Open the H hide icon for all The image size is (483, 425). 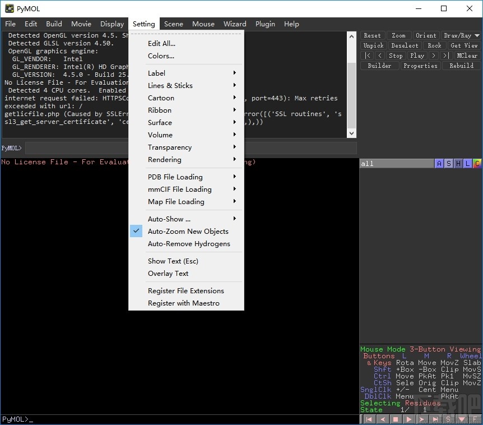coord(458,164)
